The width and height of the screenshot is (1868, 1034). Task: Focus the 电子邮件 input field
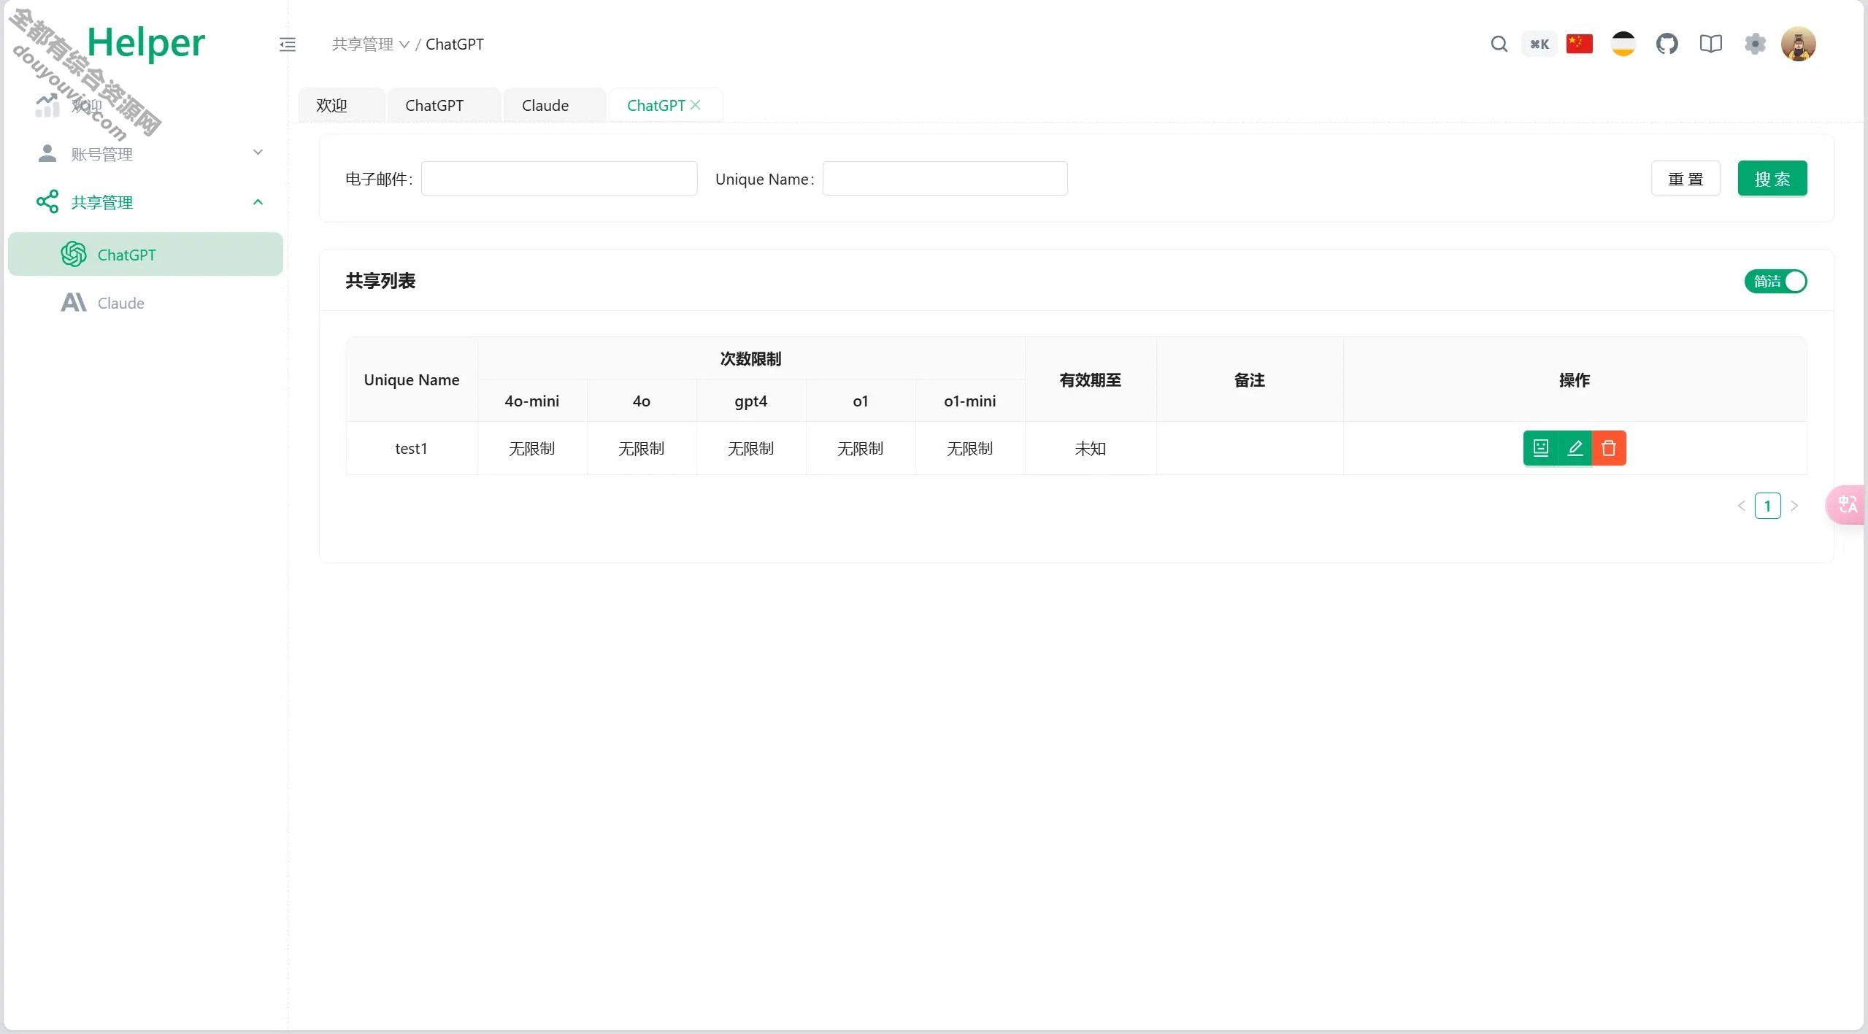[559, 179]
